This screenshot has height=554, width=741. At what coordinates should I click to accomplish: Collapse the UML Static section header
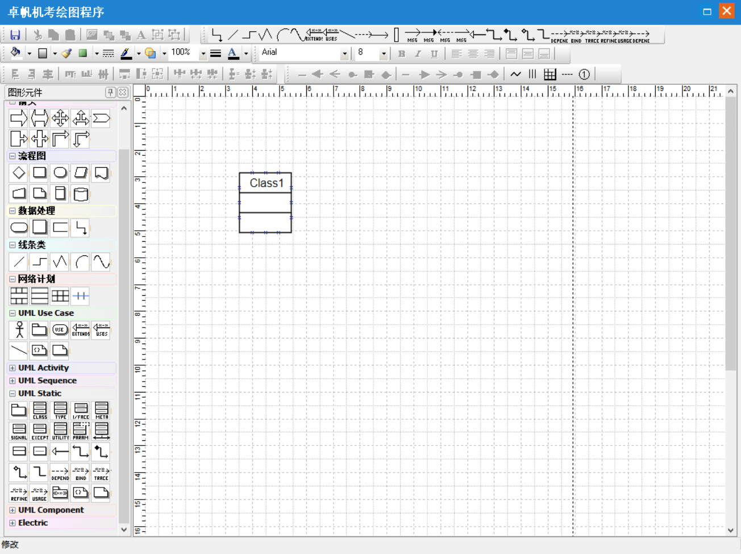[x=13, y=394]
